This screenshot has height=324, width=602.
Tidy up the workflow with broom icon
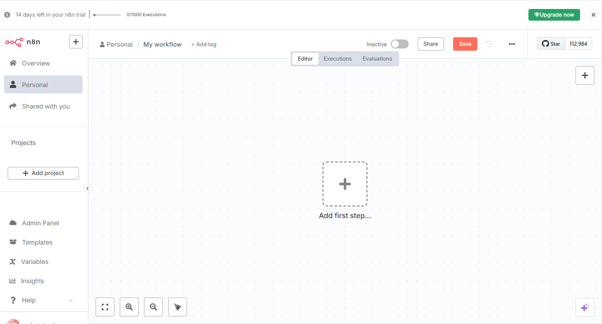click(178, 307)
